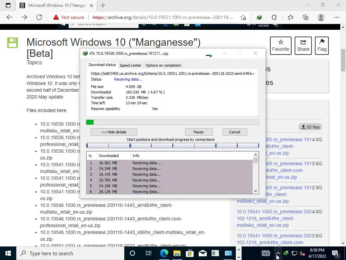
Task: Select connection row 1 with 16.262 MB
Action: point(170,163)
